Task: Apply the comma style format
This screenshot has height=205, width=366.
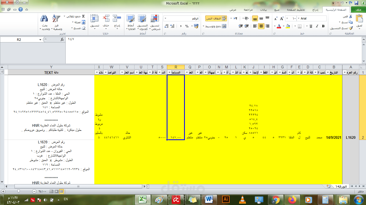Action: [181, 26]
